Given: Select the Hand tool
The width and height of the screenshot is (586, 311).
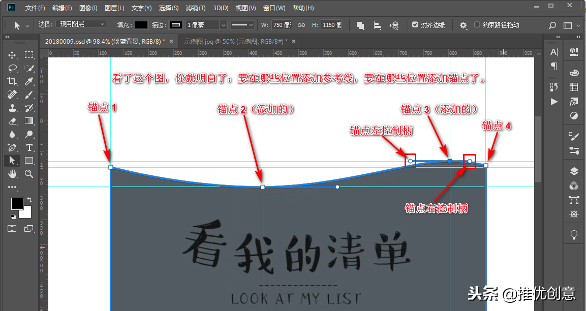Looking at the screenshot, I should (12, 174).
